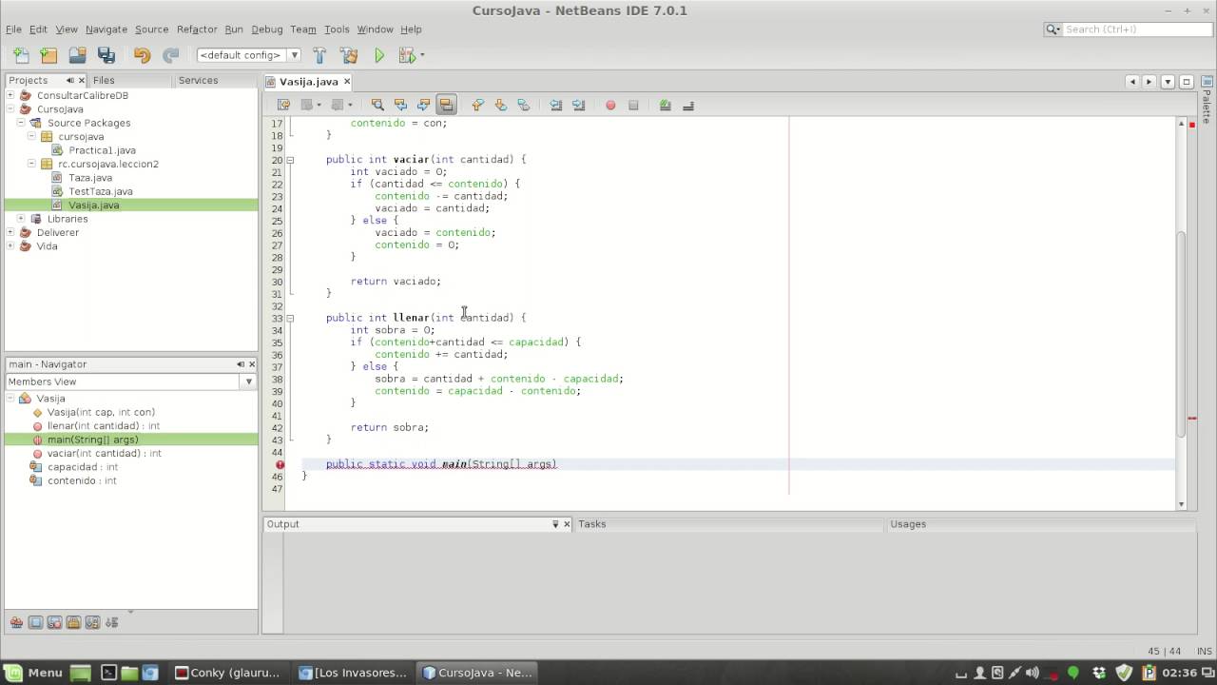Open the Debug Main Project dropdown arrow

pyautogui.click(x=422, y=55)
